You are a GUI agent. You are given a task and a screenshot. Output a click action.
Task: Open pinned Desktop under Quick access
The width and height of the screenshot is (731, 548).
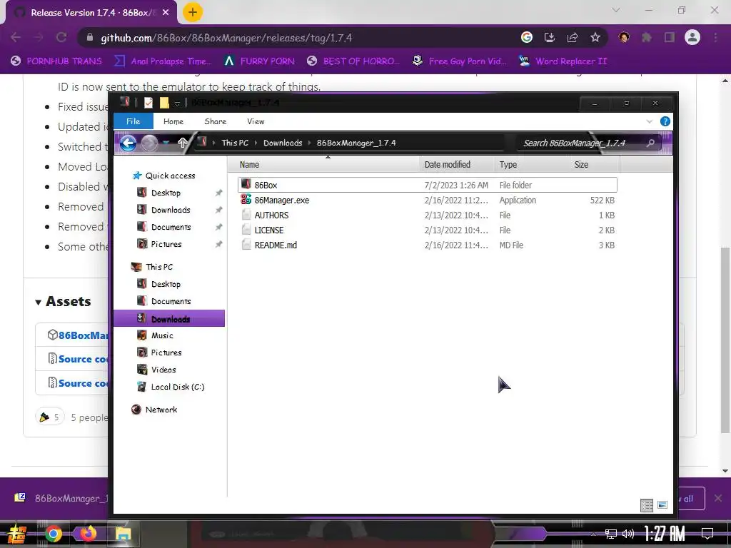[166, 193]
